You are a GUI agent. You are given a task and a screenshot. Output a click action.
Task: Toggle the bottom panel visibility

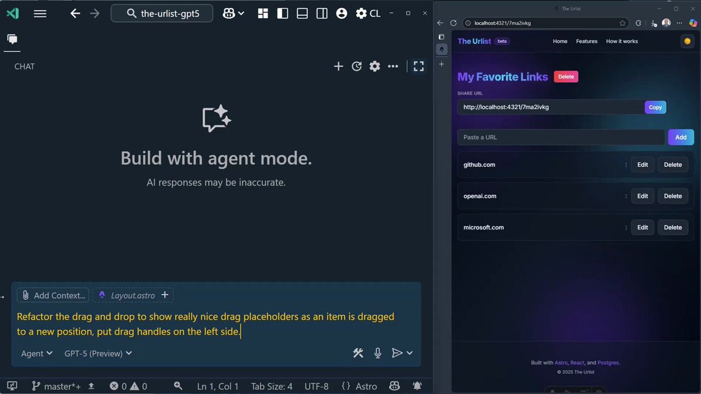pos(302,13)
